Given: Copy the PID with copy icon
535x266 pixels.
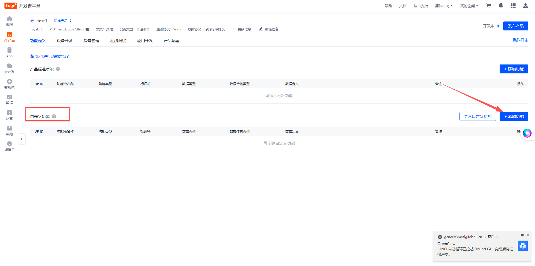Looking at the screenshot, I should [87, 29].
